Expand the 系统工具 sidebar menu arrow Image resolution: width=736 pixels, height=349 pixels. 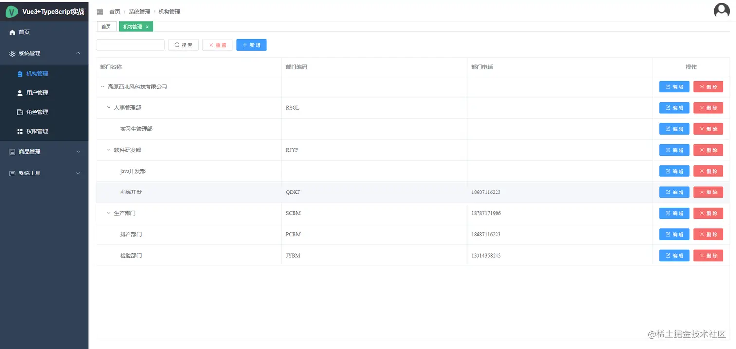[78, 173]
